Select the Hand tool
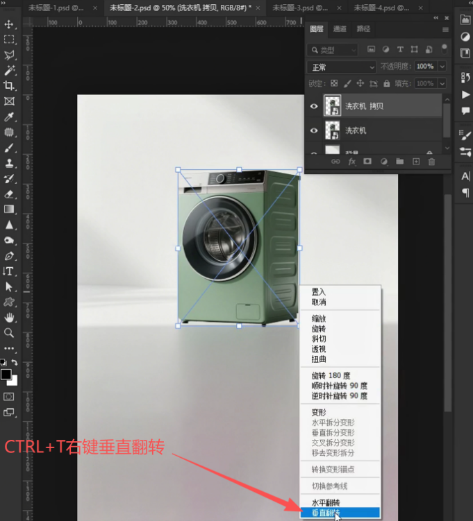Viewport: 473px width, 521px height. [x=9, y=317]
